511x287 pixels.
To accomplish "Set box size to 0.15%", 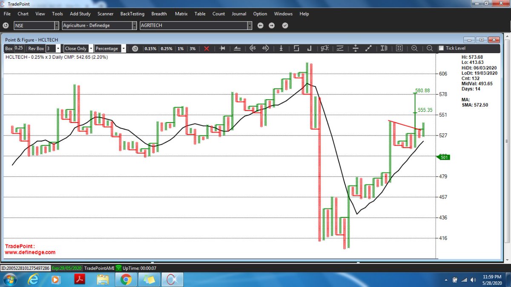I will (x=150, y=49).
